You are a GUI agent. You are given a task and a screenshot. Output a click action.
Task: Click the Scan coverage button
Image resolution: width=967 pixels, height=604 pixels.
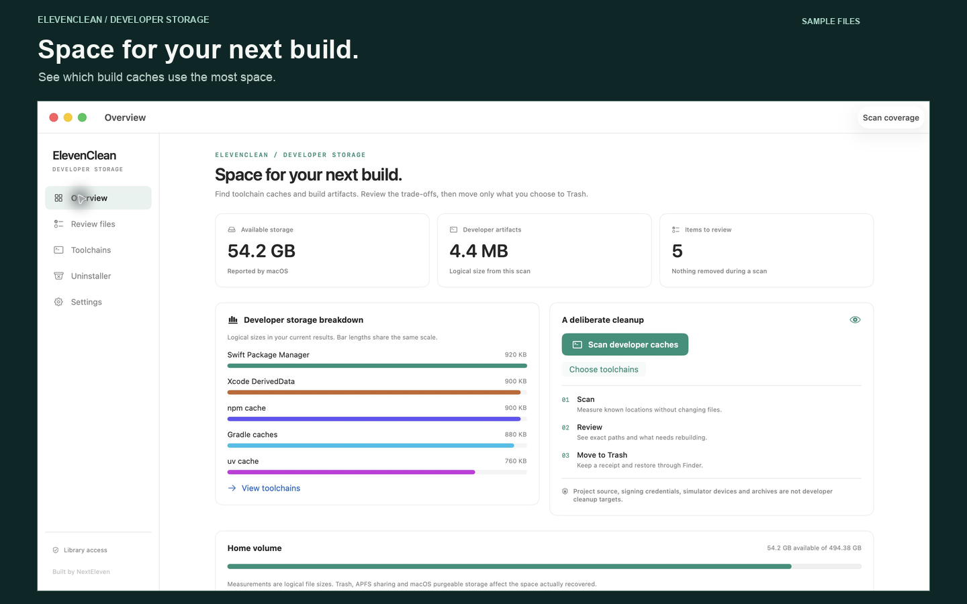tap(890, 117)
